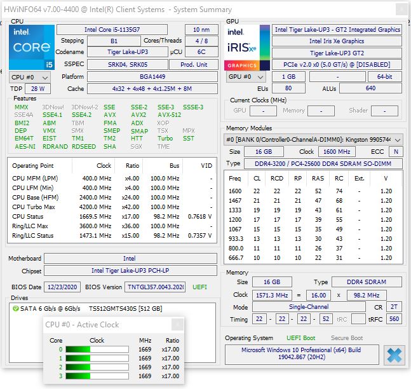Click the AVX-512 feature label
This screenshot has height=389, width=411.
tap(170, 115)
